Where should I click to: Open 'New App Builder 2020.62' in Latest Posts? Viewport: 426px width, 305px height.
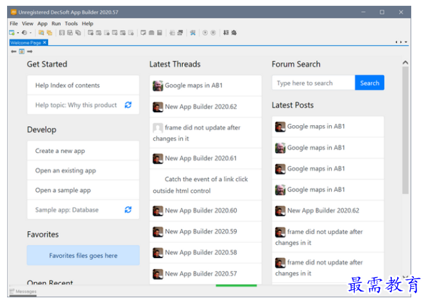tap(328, 211)
